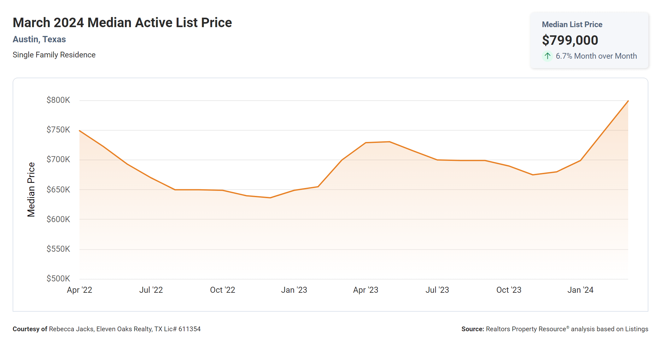Click the Oct '22 x-axis label
This screenshot has height=347, width=661.
click(223, 290)
